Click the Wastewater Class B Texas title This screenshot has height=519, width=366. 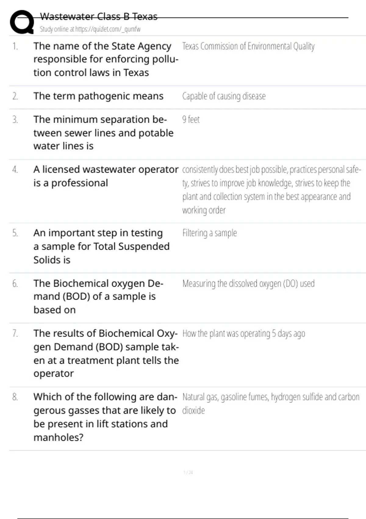(x=99, y=16)
